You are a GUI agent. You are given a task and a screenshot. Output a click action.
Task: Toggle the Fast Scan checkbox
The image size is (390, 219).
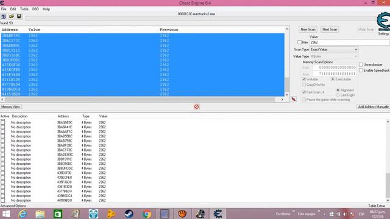pos(304,92)
